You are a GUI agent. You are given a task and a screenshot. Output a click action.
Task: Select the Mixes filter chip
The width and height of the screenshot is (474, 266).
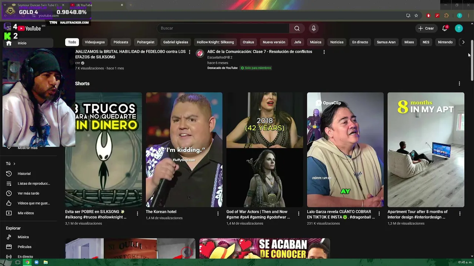409,42
